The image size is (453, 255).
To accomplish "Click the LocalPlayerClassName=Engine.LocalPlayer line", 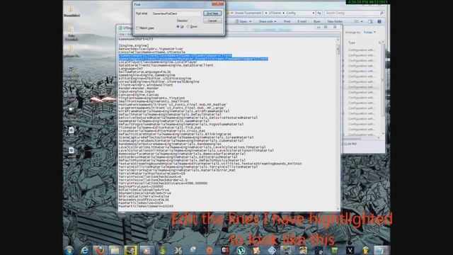I will click(x=158, y=62).
